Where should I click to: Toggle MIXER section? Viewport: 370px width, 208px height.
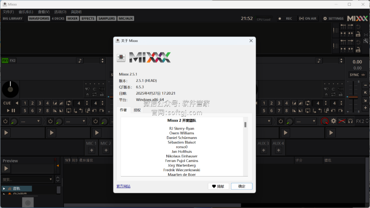coord(72,19)
